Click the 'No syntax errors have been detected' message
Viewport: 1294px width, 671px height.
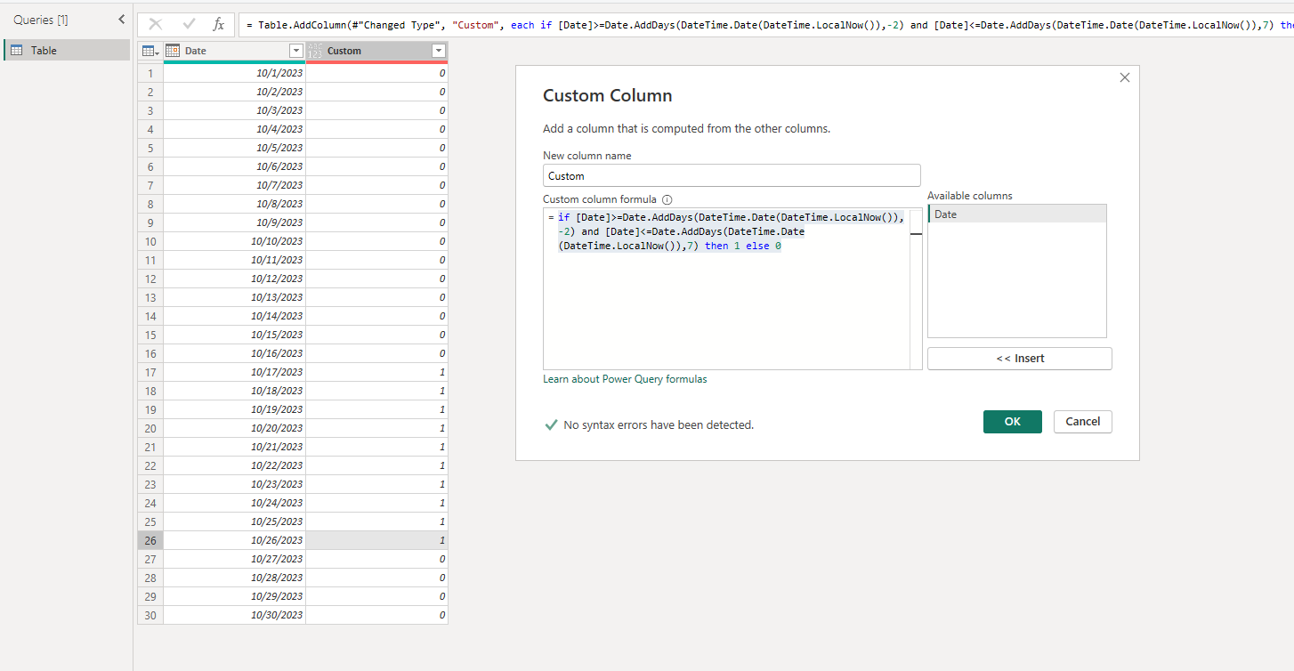659,425
